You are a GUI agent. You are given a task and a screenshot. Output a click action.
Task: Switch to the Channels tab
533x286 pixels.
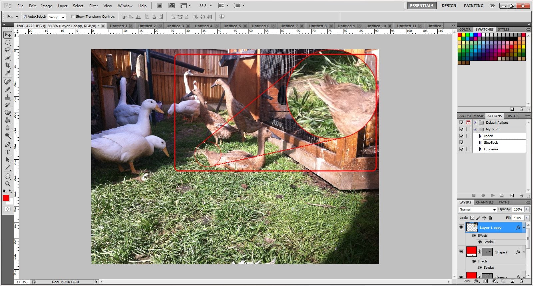(484, 202)
